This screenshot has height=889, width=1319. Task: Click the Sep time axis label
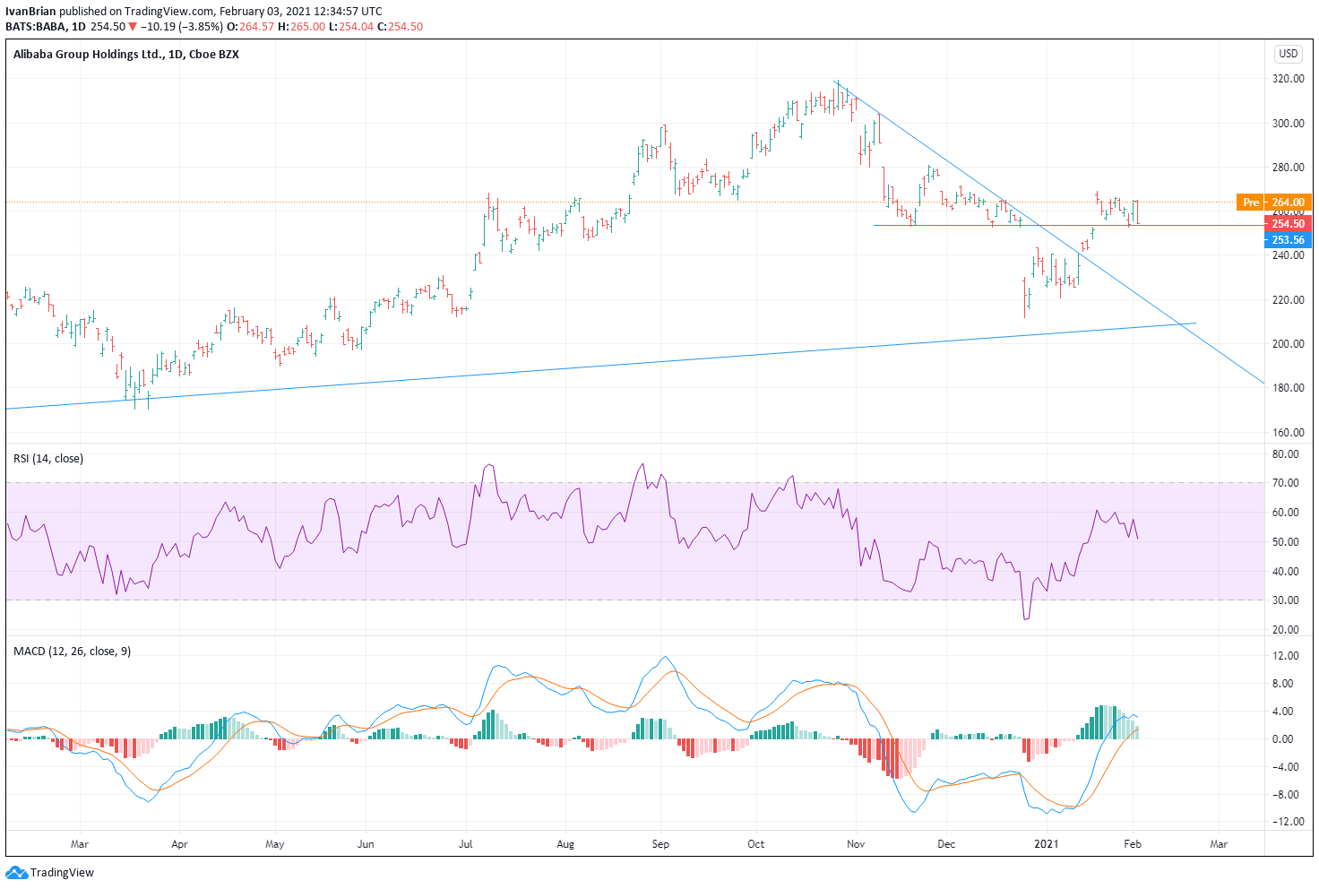pyautogui.click(x=660, y=844)
